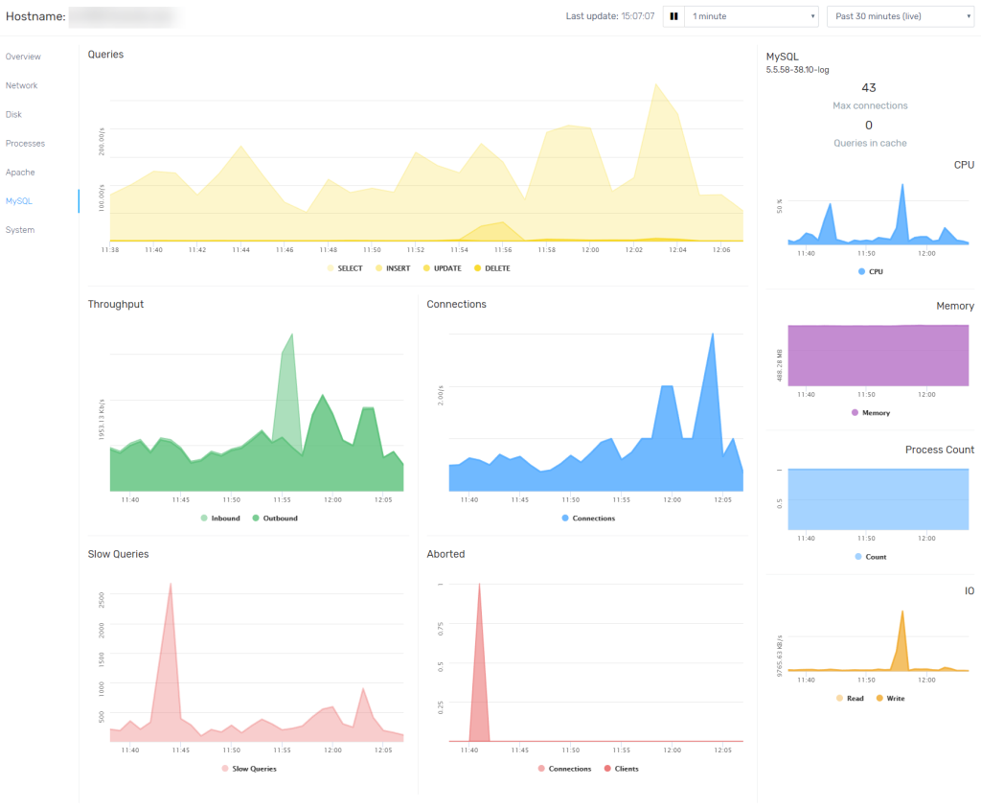This screenshot has height=808, width=981.
Task: Toggle CPU legend item
Action: pyautogui.click(x=871, y=271)
